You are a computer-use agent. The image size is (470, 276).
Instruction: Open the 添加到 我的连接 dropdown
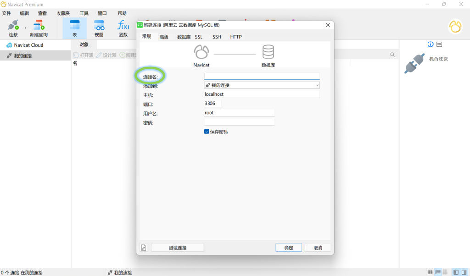pos(262,85)
